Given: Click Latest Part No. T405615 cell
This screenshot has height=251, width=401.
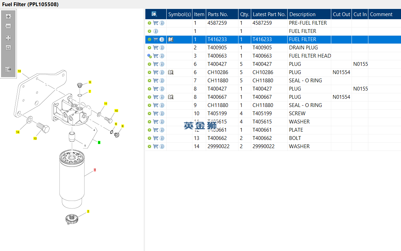Looking at the screenshot, I should point(269,122).
